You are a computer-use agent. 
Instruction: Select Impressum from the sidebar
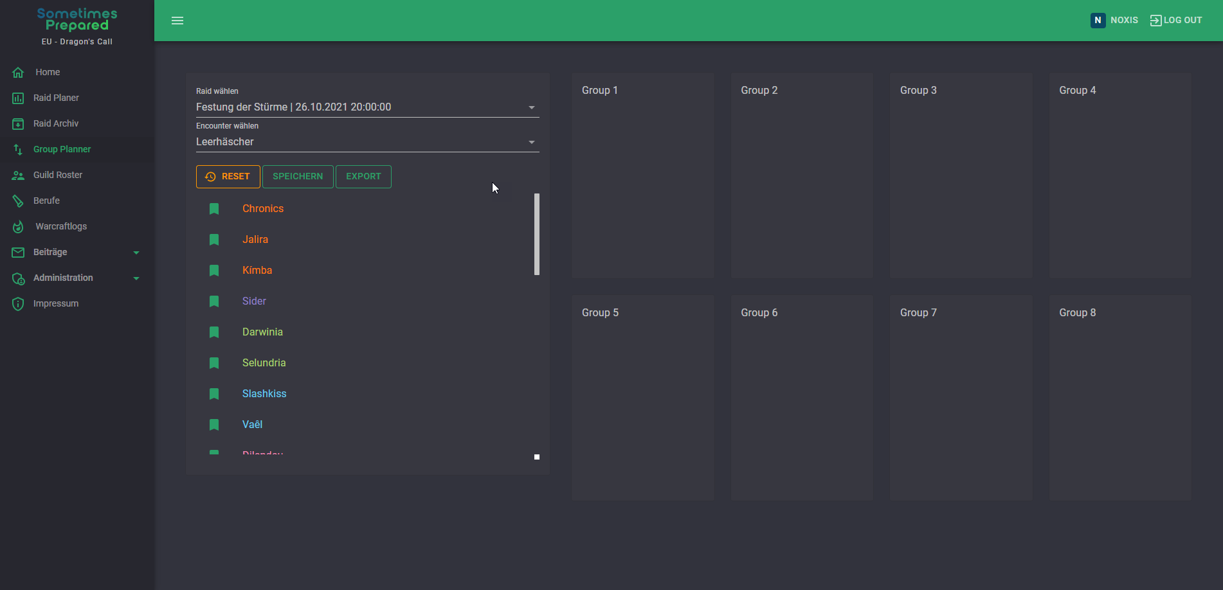coord(18,303)
